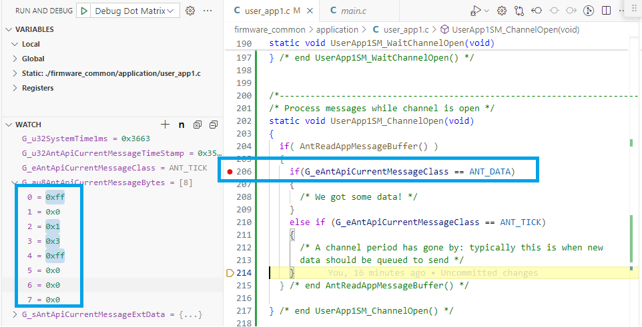Screen dimensions: 642x327
Task: Select array element 0 = 0xff
Action: coord(46,197)
